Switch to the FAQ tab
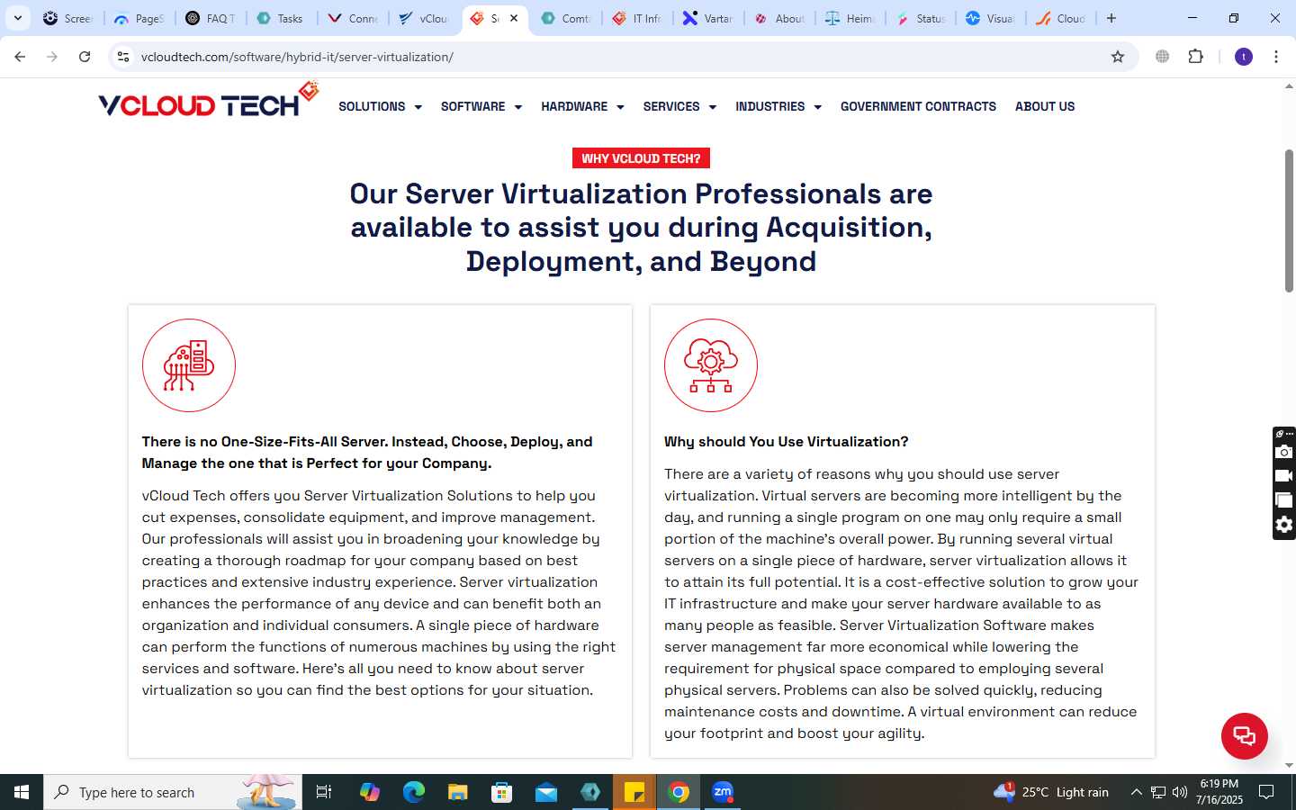 click(x=211, y=18)
